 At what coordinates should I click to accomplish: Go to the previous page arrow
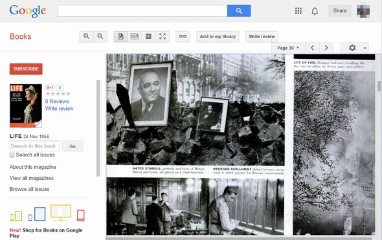(312, 48)
